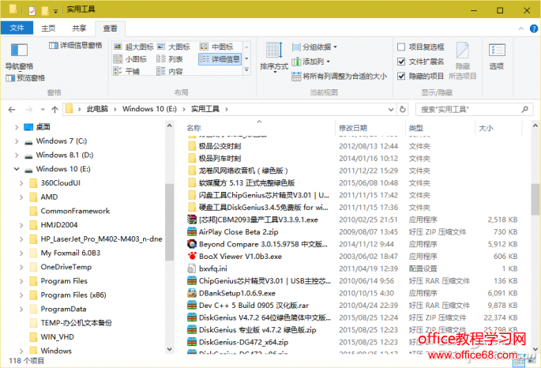The height and width of the screenshot is (368, 541).
Task: Click Hide selected items (隐藏所选项目) button
Action: click(x=463, y=61)
